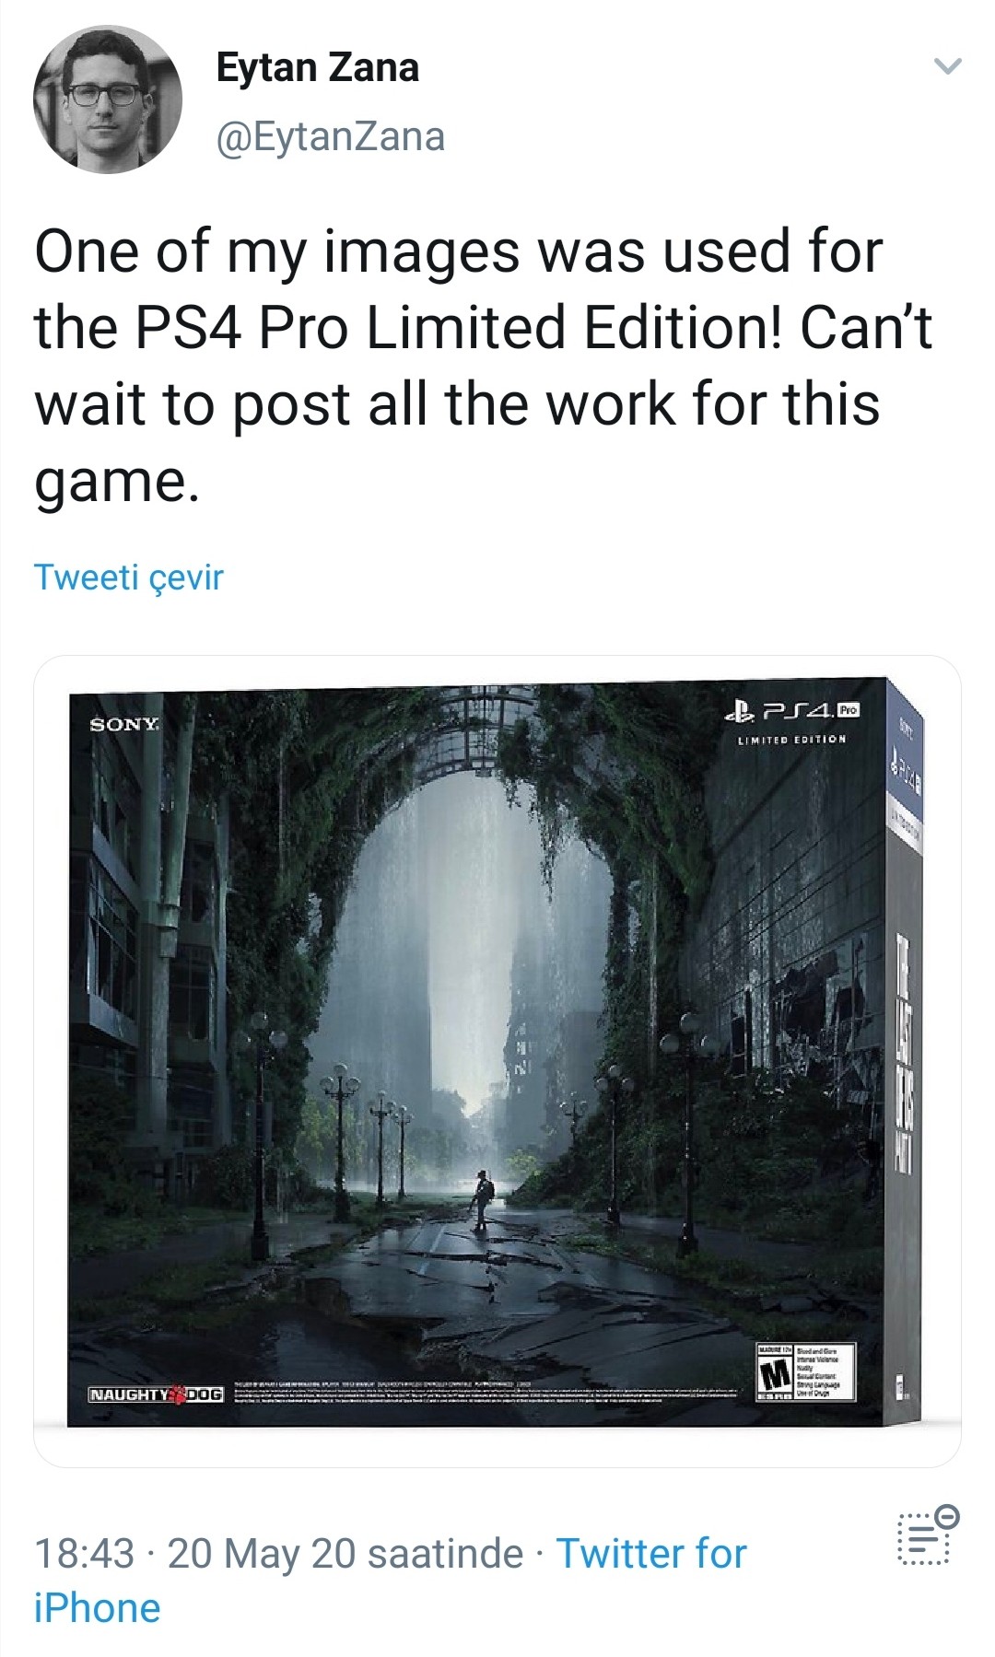
Task: Tap the SONY logo on the box art
Action: [x=124, y=724]
